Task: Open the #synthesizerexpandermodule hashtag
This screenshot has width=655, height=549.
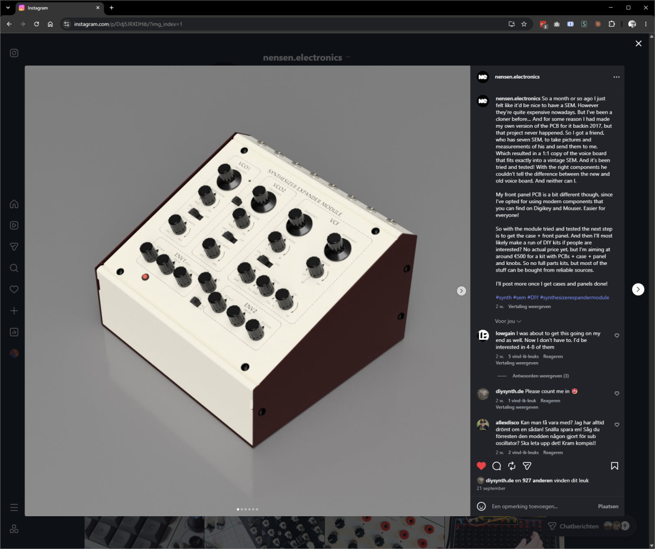Action: click(574, 297)
